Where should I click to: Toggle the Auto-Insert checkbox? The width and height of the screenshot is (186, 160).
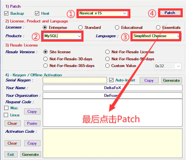pos(111,80)
